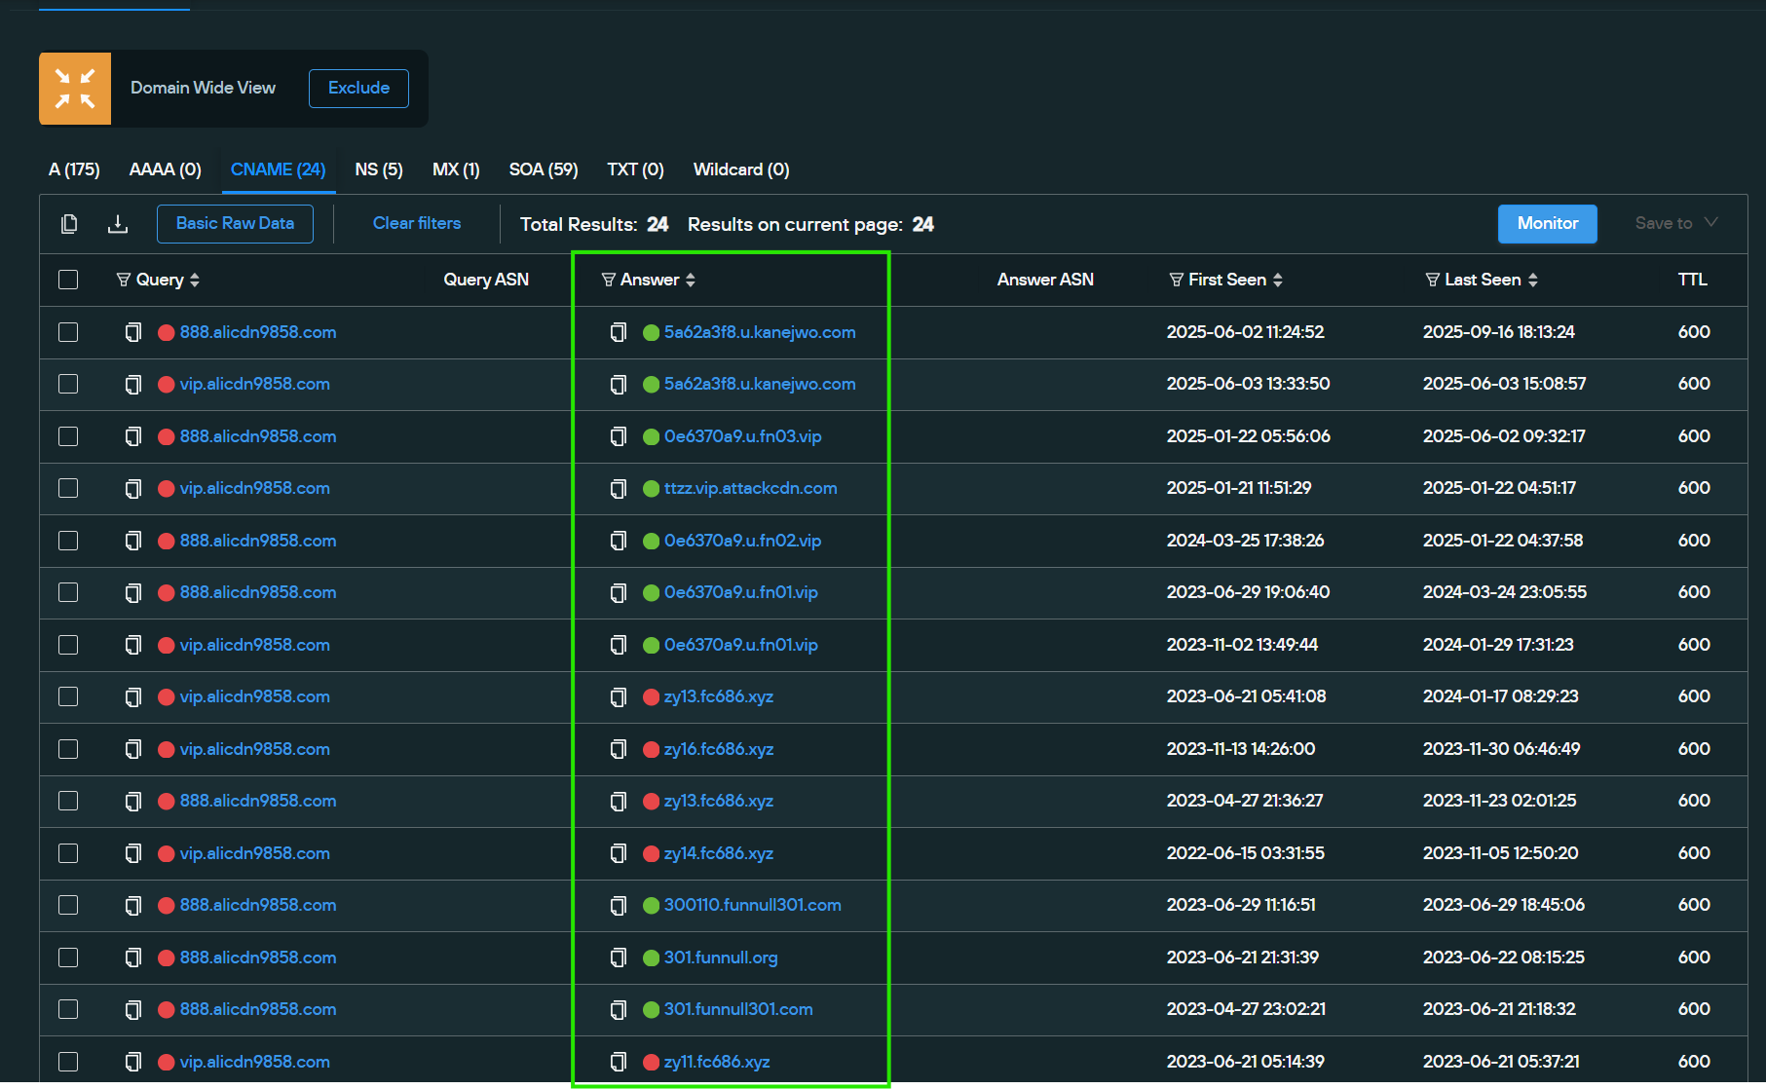Image resolution: width=1766 pixels, height=1089 pixels.
Task: Select the row with 300110.funnull301.com
Action: tap(68, 906)
